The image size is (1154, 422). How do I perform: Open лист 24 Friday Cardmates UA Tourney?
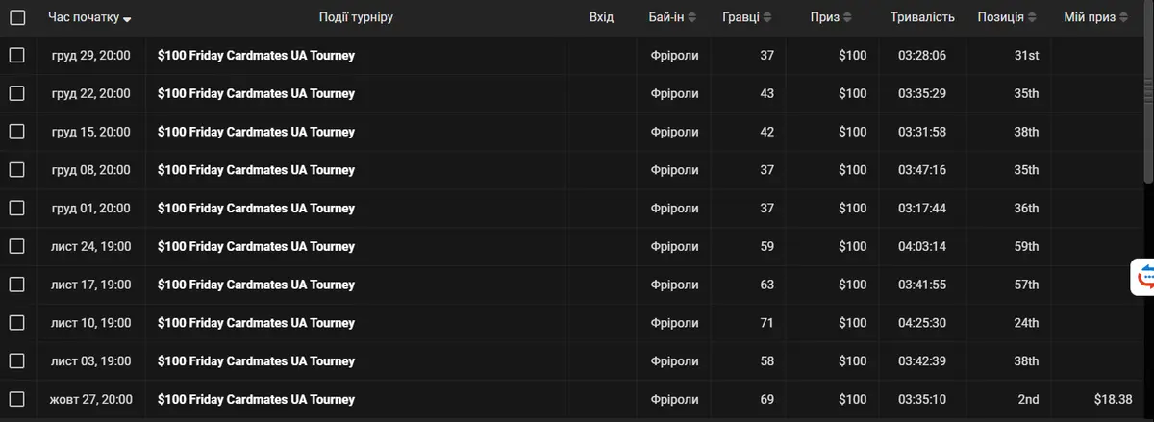[x=256, y=246]
